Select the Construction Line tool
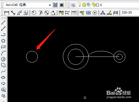139x102 pixels. coord(3,29)
